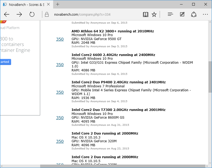Open the Share icon
Image resolution: width=212 pixels, height=168 pixels.
click(x=194, y=14)
